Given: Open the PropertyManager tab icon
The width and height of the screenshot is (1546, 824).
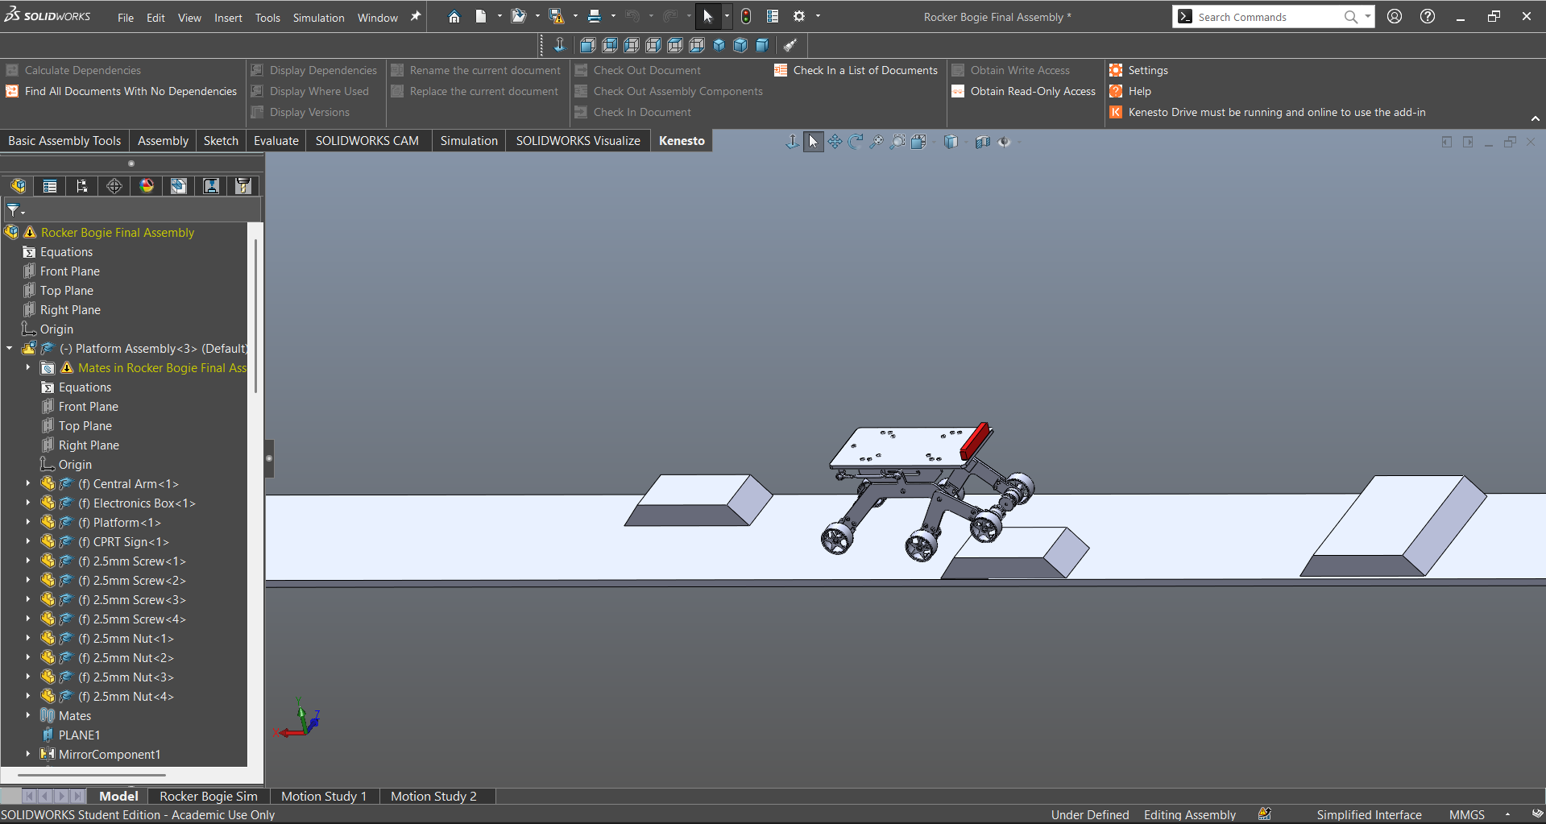Looking at the screenshot, I should tap(50, 186).
